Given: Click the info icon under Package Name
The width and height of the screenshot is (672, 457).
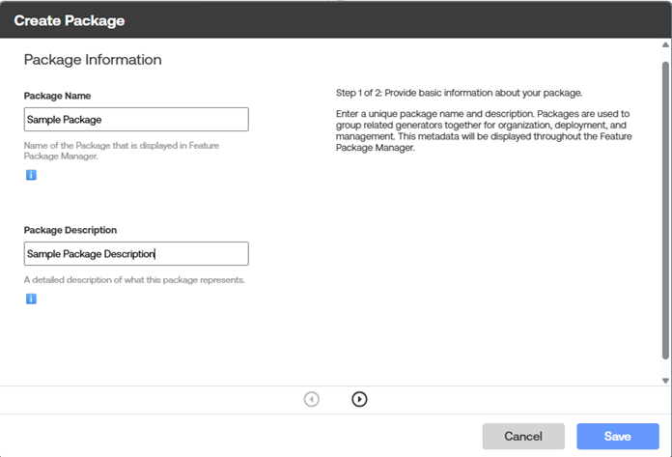Looking at the screenshot, I should click(x=31, y=175).
